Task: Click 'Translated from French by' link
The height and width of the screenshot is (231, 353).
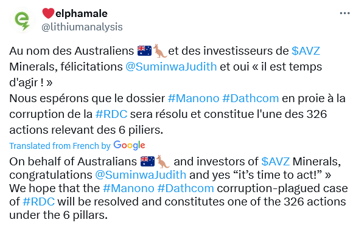Action: click(x=60, y=146)
